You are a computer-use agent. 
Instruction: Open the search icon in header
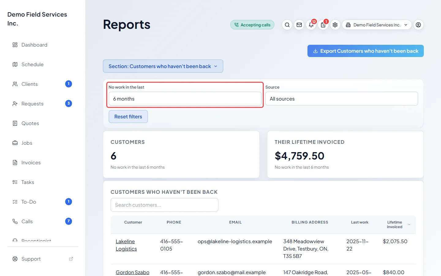287,25
